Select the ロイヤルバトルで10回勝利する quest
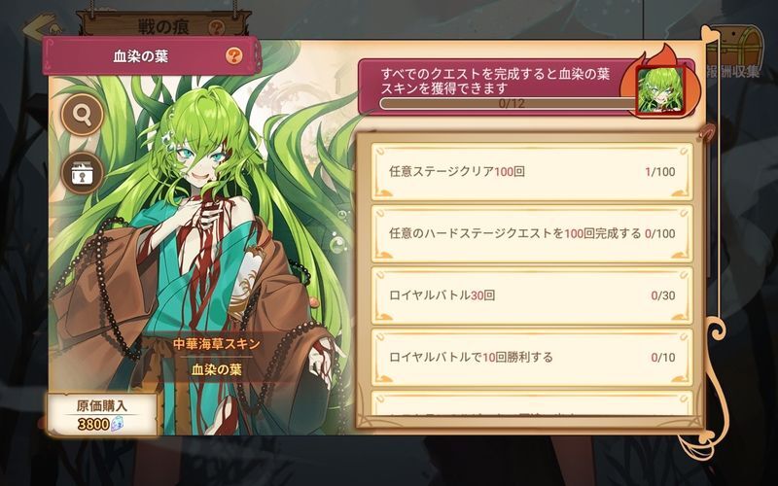The image size is (778, 486). click(532, 357)
